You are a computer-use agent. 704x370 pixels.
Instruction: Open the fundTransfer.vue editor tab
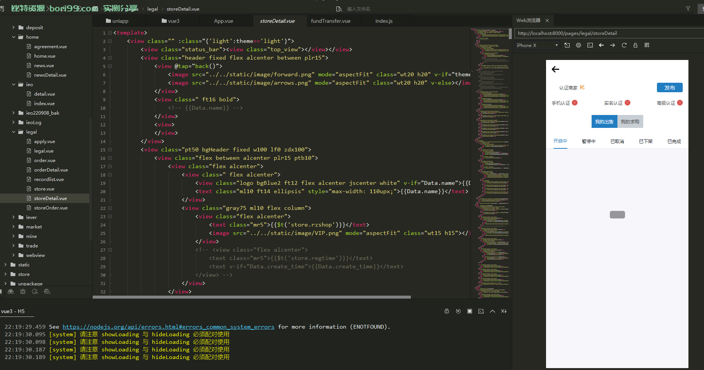coord(331,21)
